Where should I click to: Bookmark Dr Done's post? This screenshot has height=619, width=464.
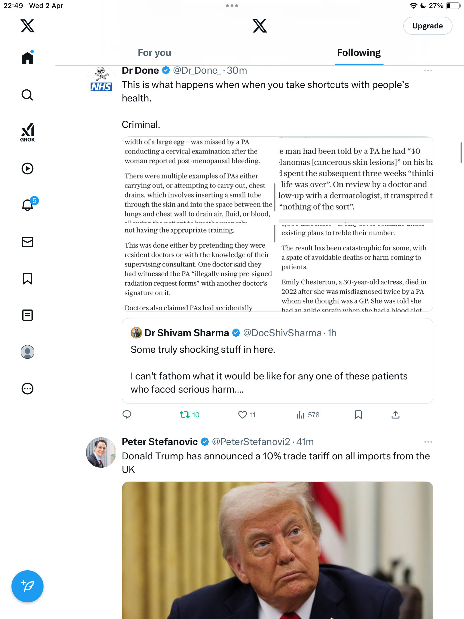click(358, 415)
